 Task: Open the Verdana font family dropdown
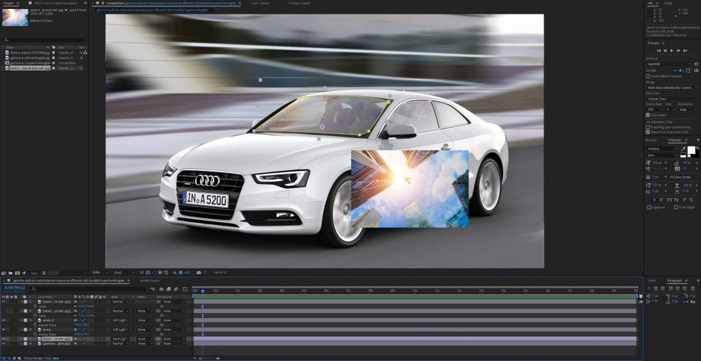click(x=662, y=149)
